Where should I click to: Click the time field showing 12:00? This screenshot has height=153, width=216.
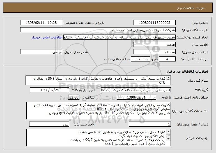pyautogui.click(x=74, y=97)
